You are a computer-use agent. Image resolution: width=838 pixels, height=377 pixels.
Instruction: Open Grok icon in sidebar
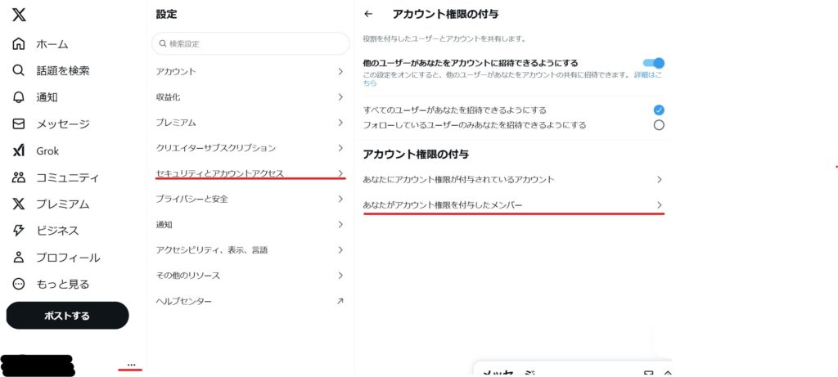click(19, 151)
